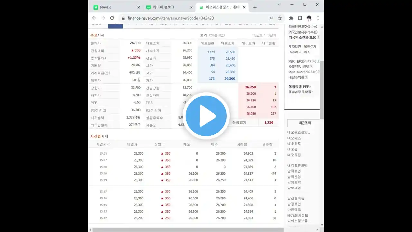Click the browser forward arrow
The width and height of the screenshot is (412, 232).
103,18
